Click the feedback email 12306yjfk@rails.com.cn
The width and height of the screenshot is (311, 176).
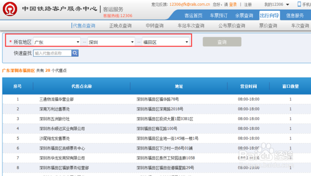click(x=190, y=4)
